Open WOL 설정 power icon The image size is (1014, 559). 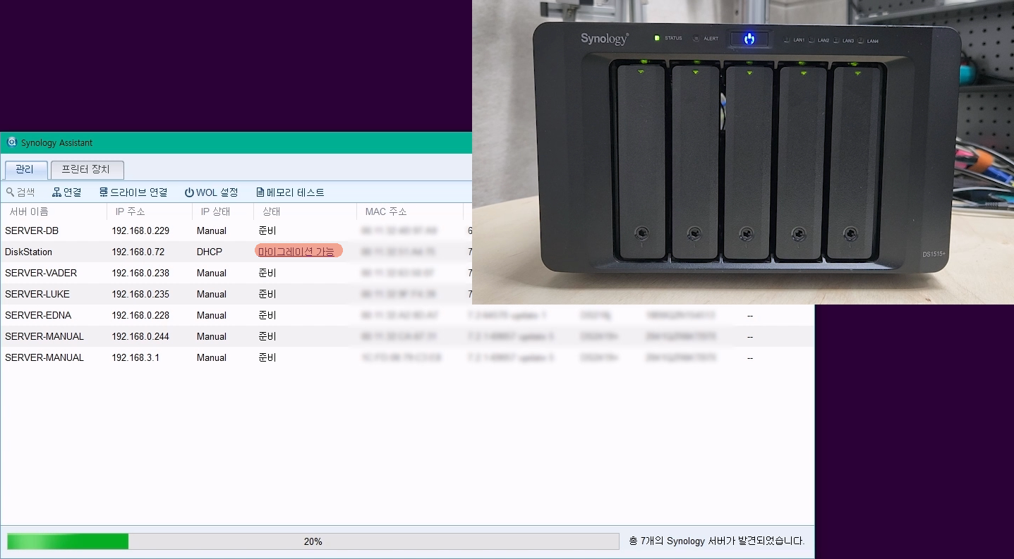tap(189, 192)
